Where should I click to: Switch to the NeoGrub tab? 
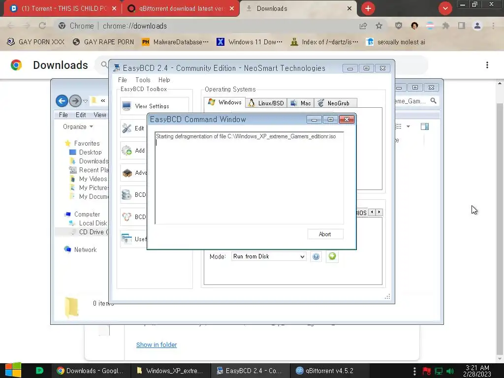(336, 103)
